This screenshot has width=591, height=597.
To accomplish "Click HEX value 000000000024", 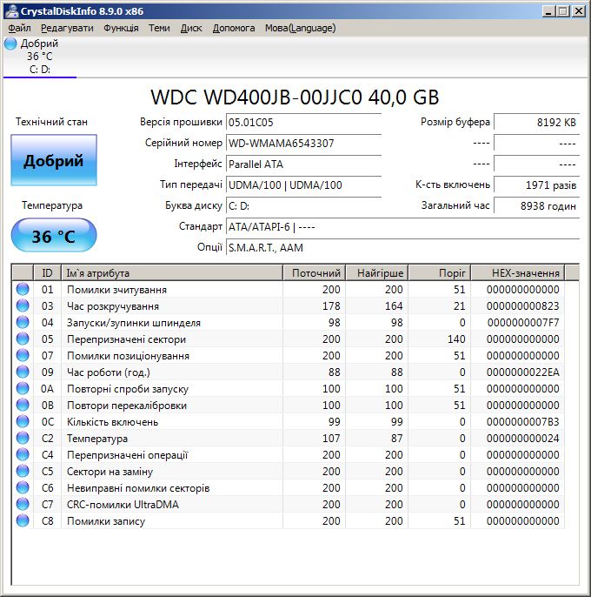I will pyautogui.click(x=523, y=439).
